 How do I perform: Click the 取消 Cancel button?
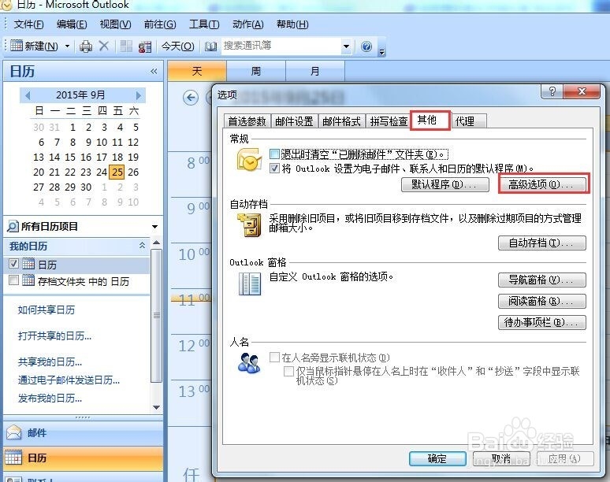click(501, 458)
